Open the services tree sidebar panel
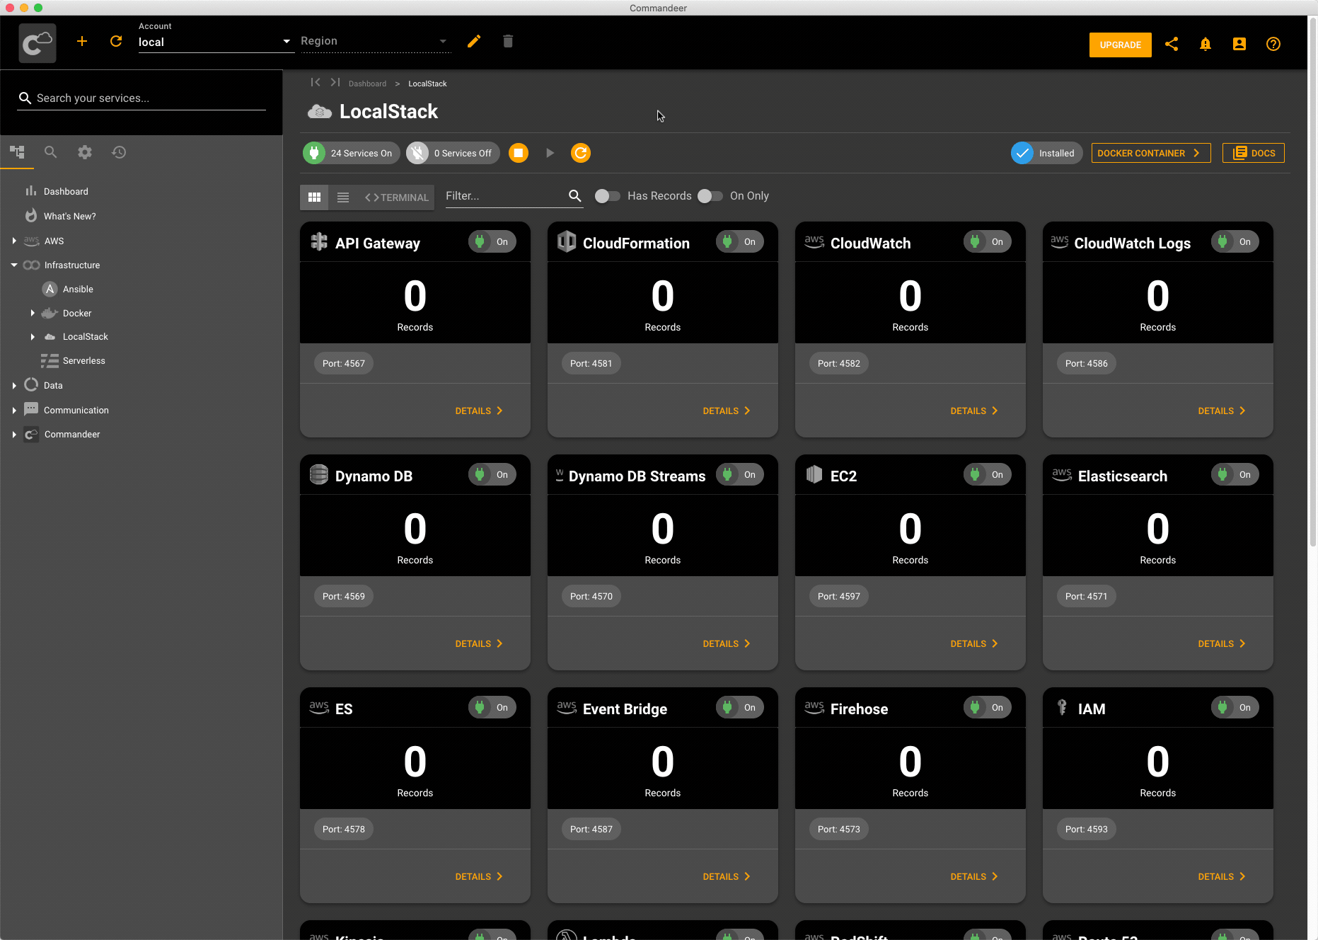 [17, 152]
